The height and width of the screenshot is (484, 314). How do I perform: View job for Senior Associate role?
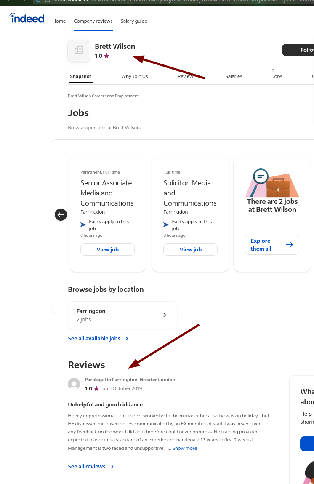click(x=108, y=249)
